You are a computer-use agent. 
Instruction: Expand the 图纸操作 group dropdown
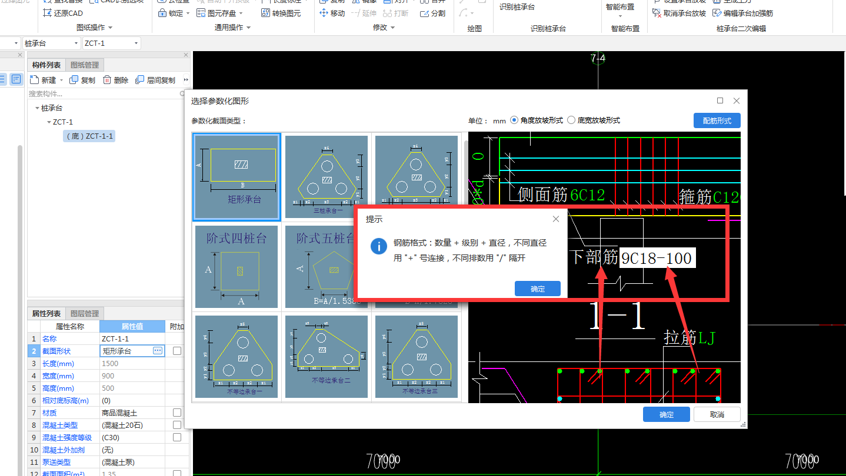click(x=110, y=28)
